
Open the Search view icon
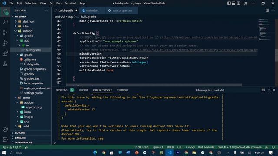coord(5,22)
